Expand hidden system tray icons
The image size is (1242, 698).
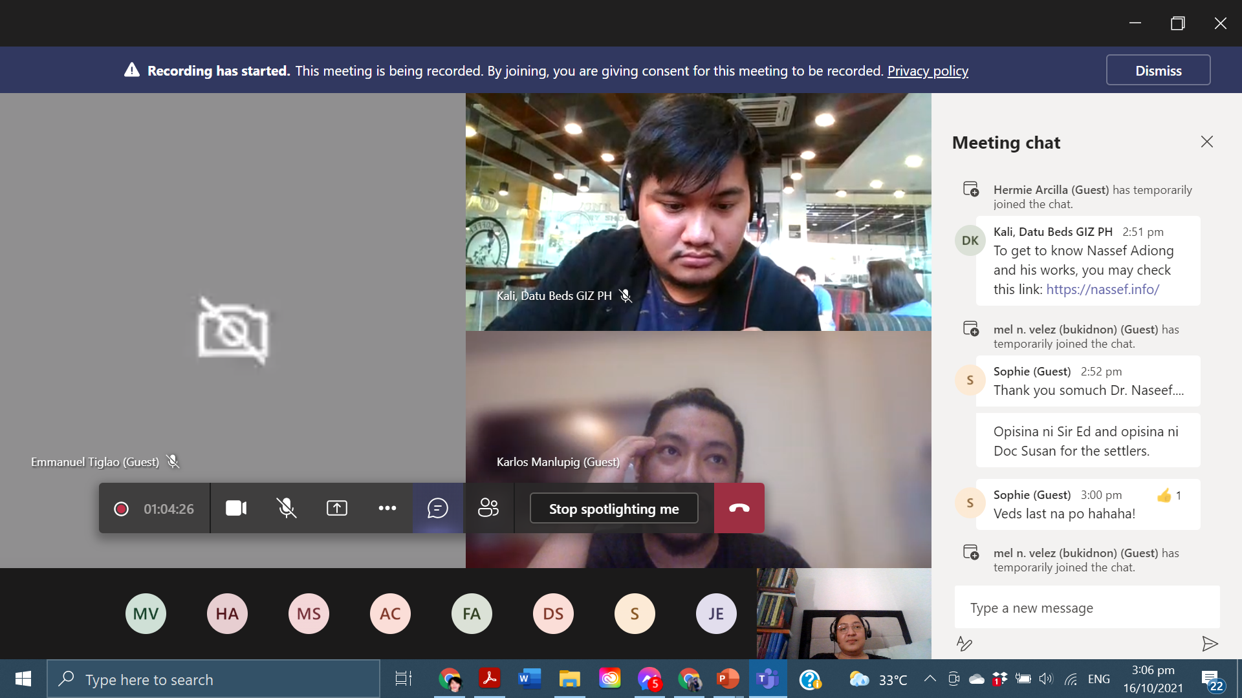[930, 679]
